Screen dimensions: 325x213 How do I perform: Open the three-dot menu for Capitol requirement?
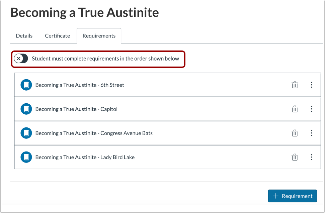(312, 109)
